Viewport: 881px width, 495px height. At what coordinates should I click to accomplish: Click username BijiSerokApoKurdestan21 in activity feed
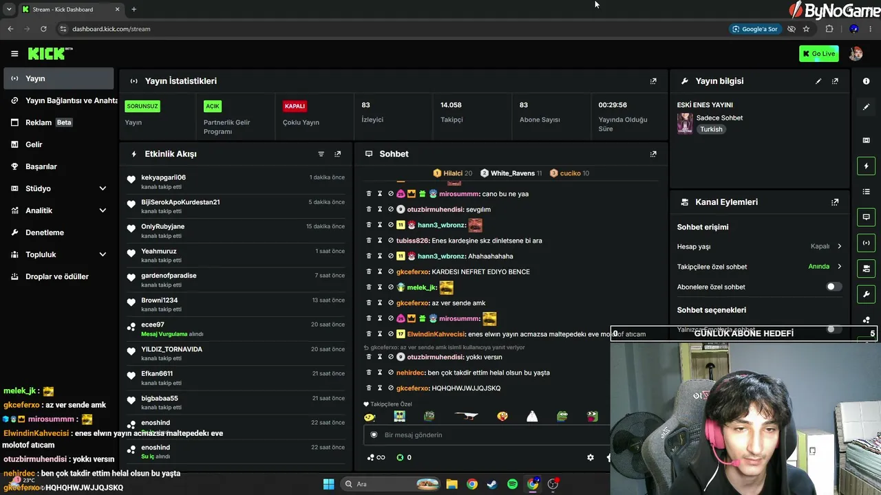coord(180,202)
